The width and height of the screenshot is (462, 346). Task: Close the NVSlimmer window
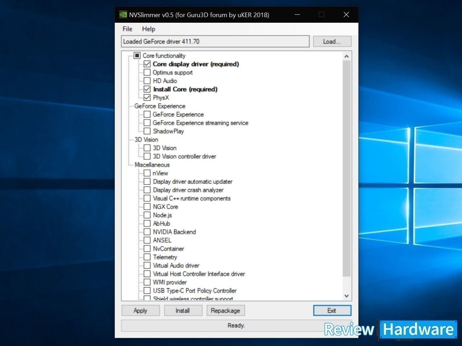point(346,14)
